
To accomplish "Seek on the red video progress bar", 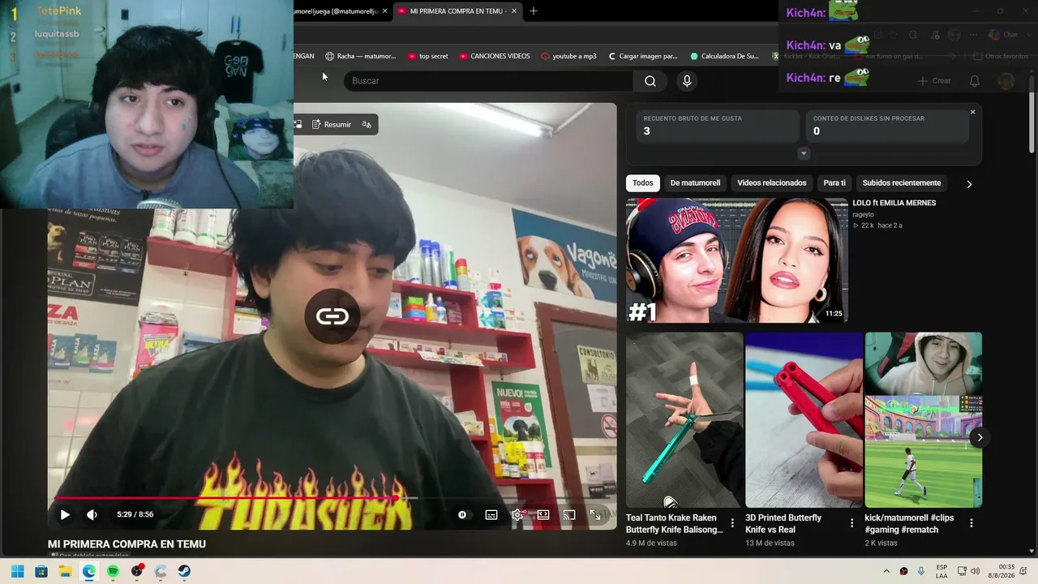I will coord(332,498).
